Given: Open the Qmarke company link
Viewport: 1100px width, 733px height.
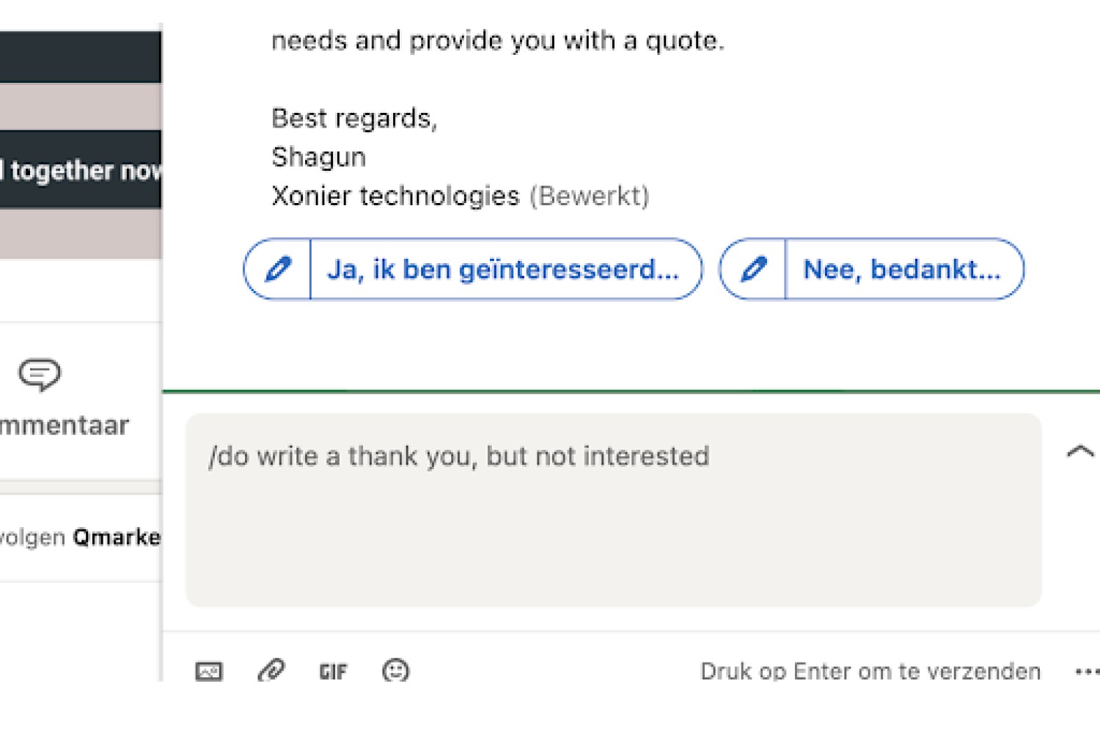Looking at the screenshot, I should pyautogui.click(x=117, y=537).
